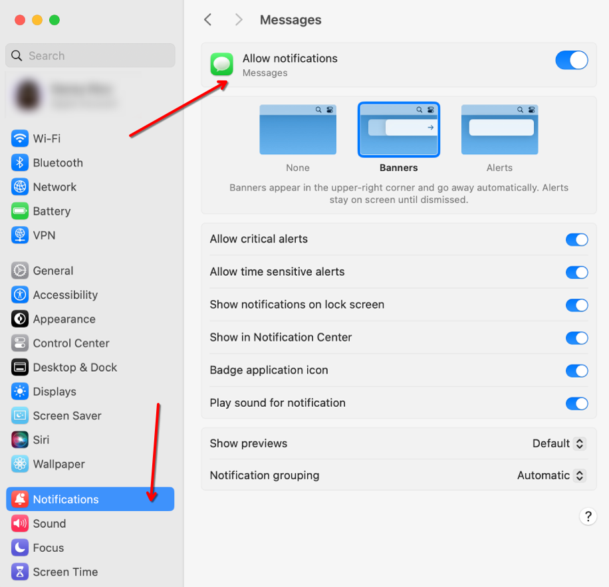This screenshot has width=609, height=587.
Task: Toggle Play sound for notification
Action: coord(577,404)
